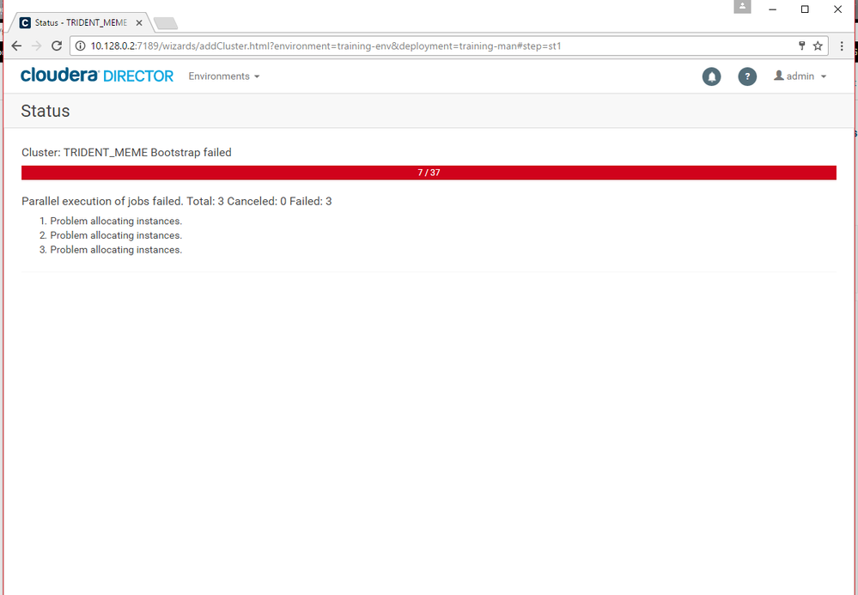Click the Cloudera Director logo
Screen dimensions: 858x595
pos(96,76)
